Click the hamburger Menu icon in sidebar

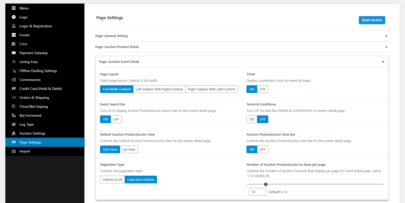[14, 8]
